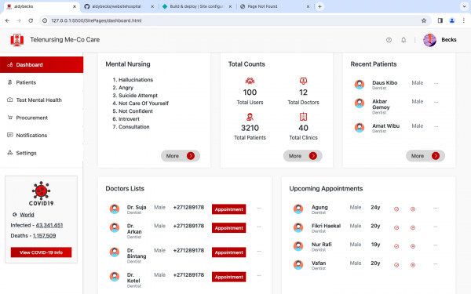Screen dimensions: 471x294
Task: Click Dr. Suja avatar icon
Action: 114,209
